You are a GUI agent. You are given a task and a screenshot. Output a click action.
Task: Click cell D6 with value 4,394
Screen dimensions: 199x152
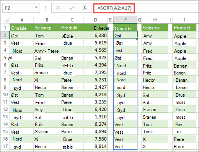click(x=96, y=65)
